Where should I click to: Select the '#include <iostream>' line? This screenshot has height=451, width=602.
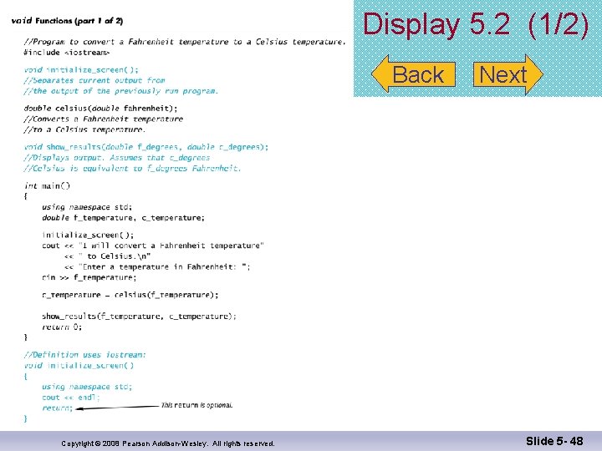pos(67,53)
